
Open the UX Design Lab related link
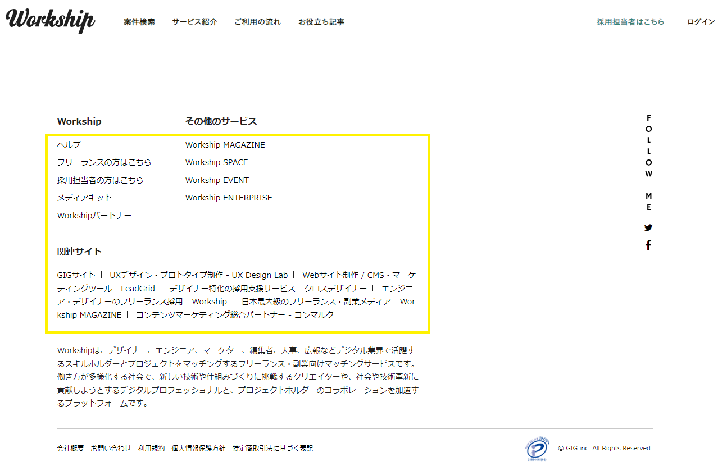tap(199, 275)
